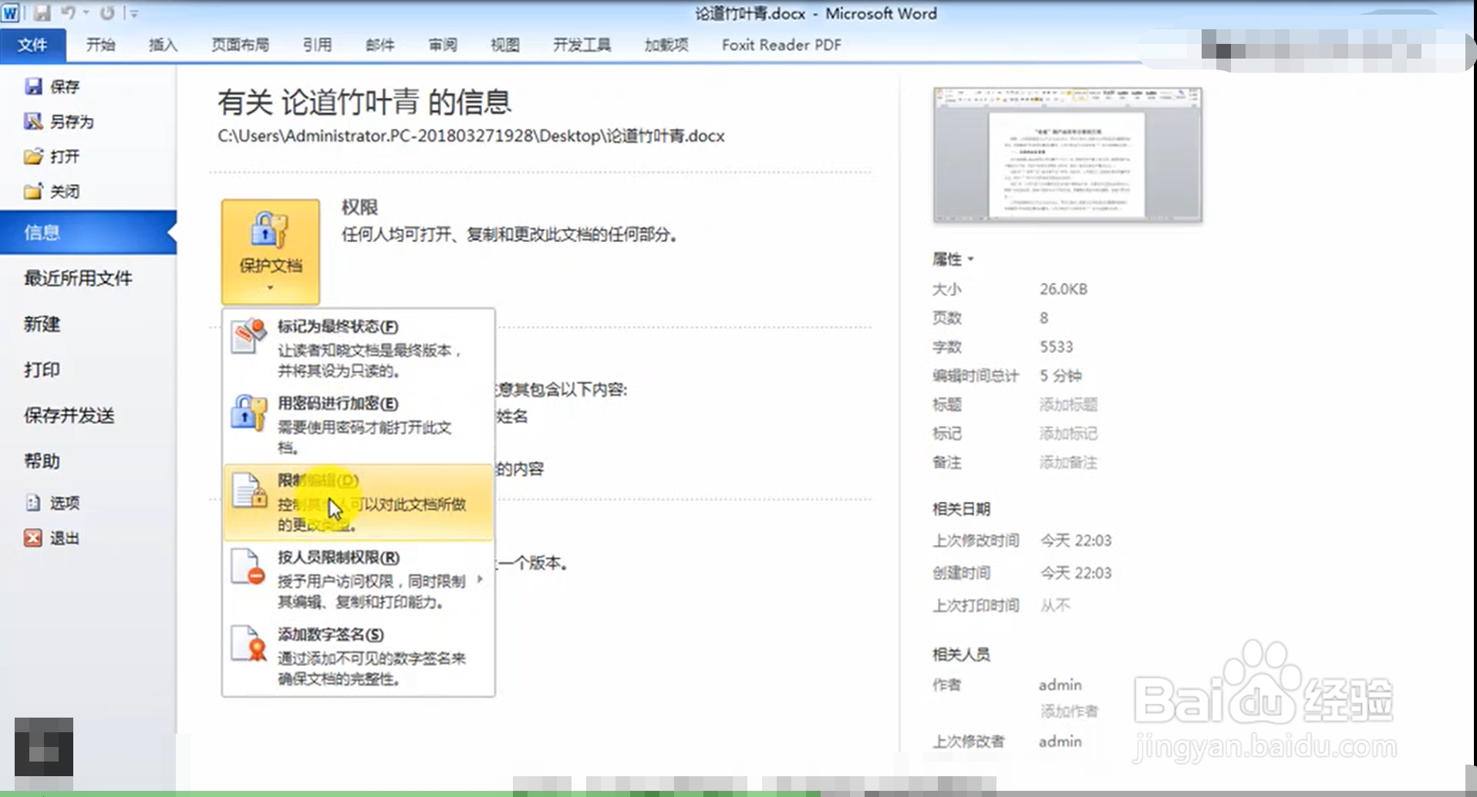The image size is (1477, 797).
Task: Click the 按人员限制权限 document icon
Action: pyautogui.click(x=248, y=567)
